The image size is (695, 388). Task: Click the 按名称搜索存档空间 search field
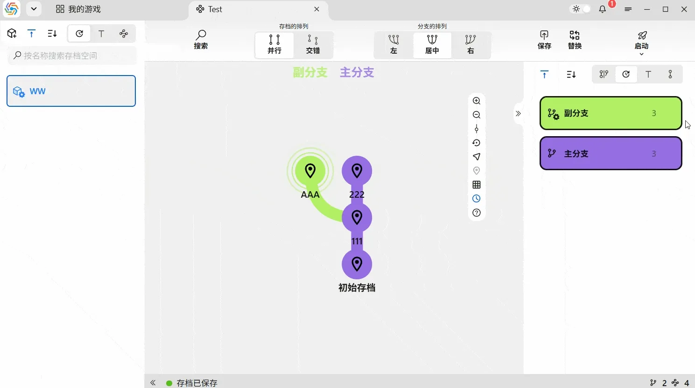[72, 55]
